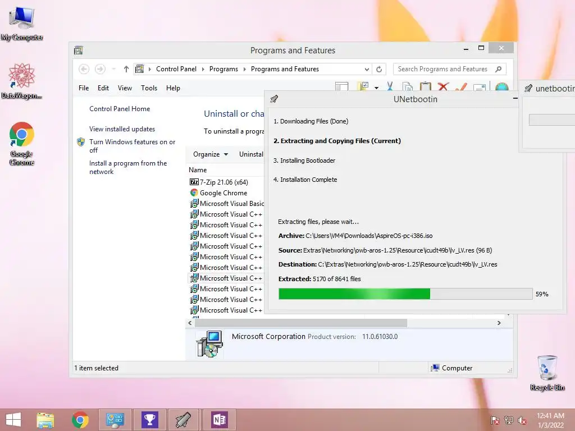Open the arrow beside the folder options icon
575x431 pixels.
(x=376, y=88)
